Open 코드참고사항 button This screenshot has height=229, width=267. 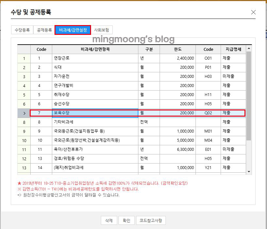(151, 220)
